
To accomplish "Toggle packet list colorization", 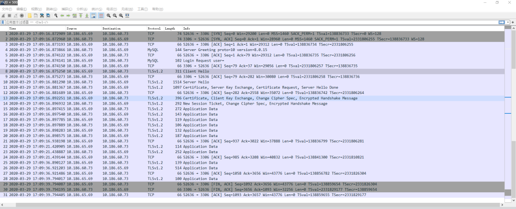I will [101, 15].
